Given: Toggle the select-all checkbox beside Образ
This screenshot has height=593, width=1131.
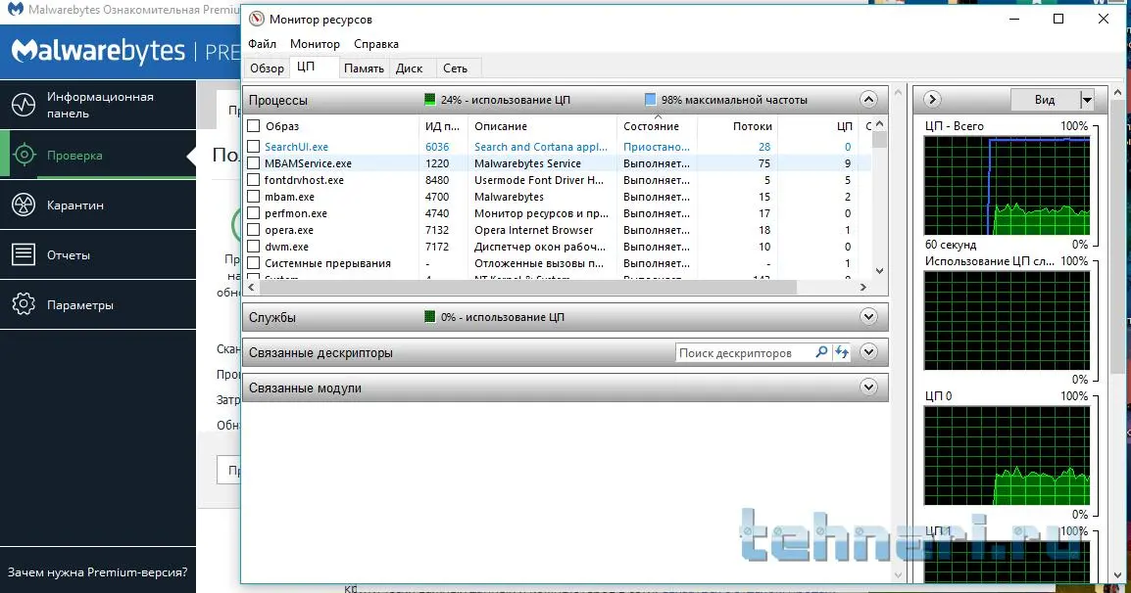Looking at the screenshot, I should coord(253,126).
